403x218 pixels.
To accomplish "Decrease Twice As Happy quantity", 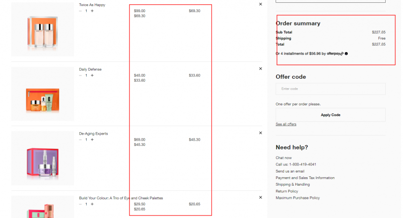I will [81, 11].
